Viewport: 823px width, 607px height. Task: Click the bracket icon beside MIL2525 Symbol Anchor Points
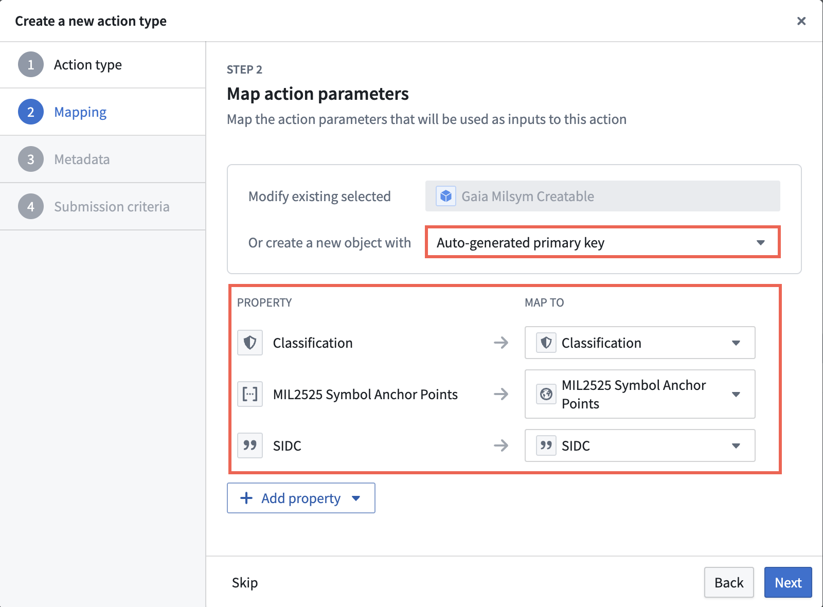tap(250, 394)
